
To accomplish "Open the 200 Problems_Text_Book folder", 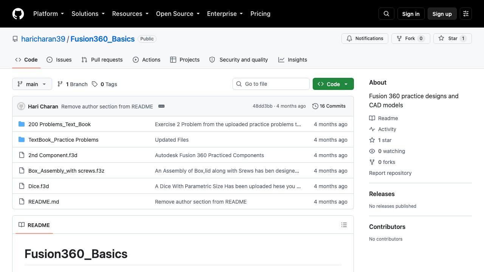I will [x=59, y=124].
